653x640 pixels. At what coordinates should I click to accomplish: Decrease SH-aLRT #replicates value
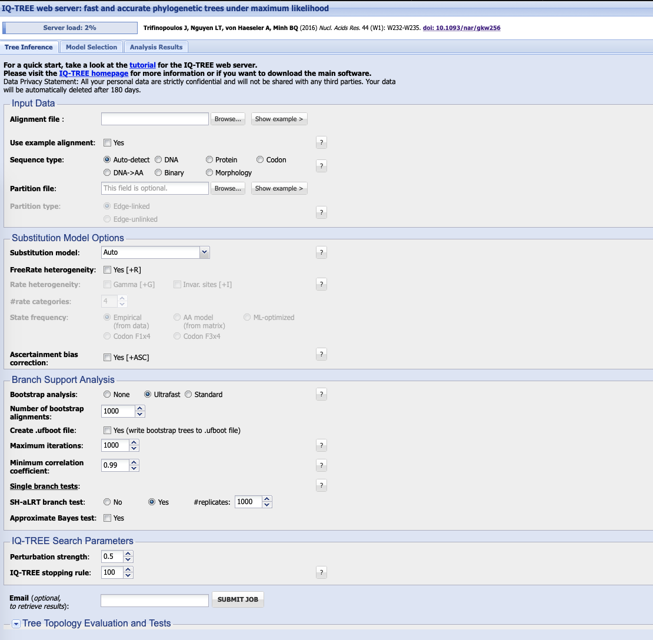(x=267, y=505)
